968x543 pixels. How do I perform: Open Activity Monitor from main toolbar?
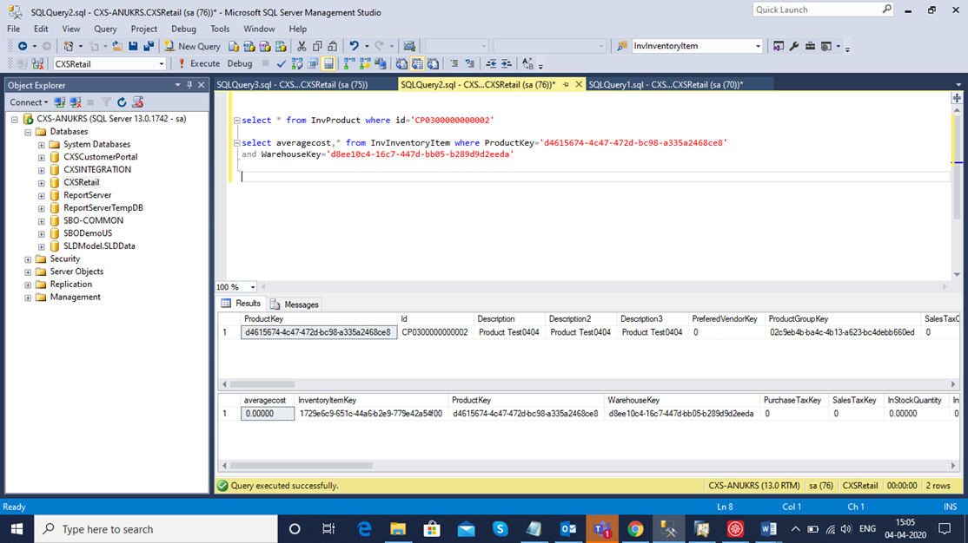[409, 46]
